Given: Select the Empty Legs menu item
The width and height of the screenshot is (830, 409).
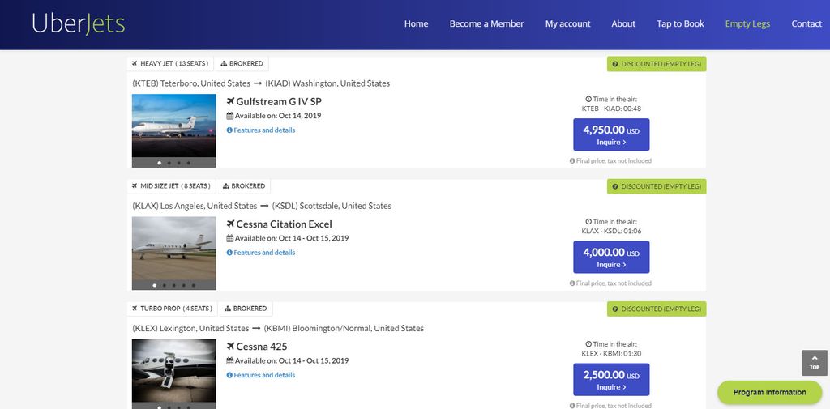Looking at the screenshot, I should [747, 23].
